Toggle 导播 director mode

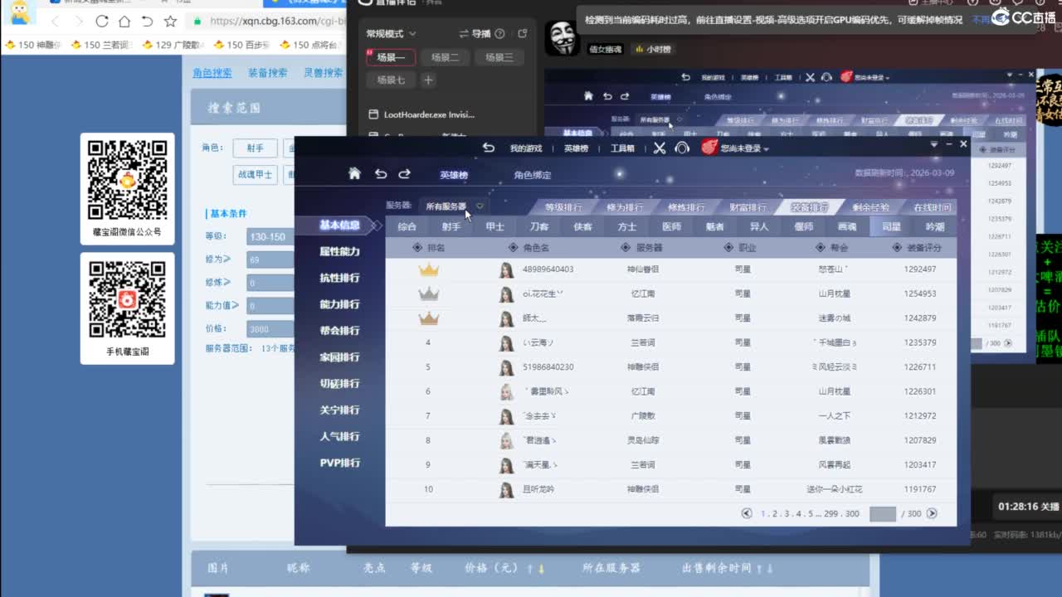475,34
